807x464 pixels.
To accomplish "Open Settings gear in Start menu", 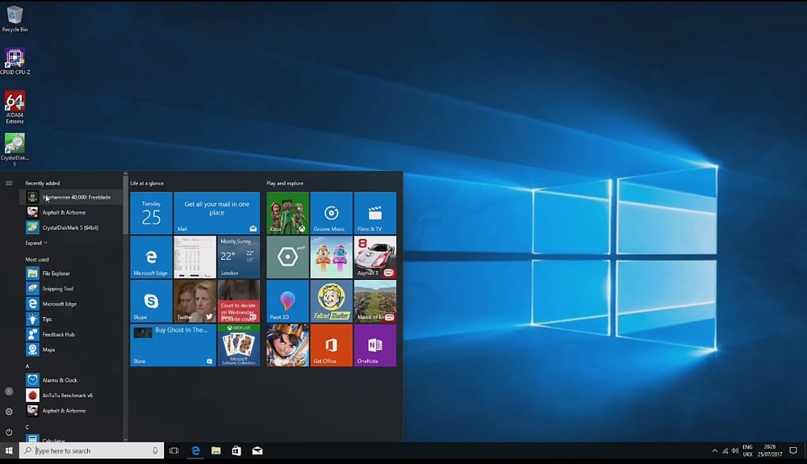I will [9, 412].
